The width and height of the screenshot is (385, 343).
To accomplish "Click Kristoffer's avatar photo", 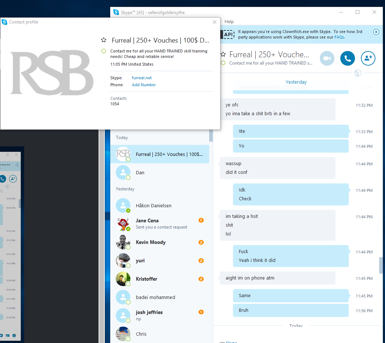I will tap(123, 279).
